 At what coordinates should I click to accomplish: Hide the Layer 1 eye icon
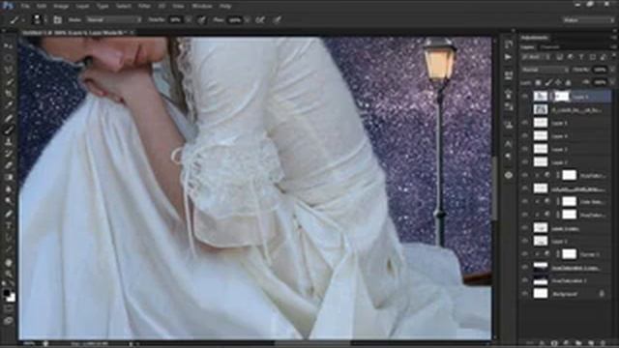[x=525, y=241]
